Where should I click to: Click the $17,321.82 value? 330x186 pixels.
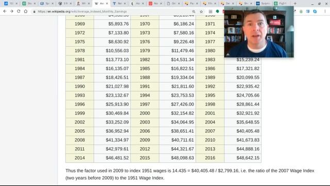247,69
